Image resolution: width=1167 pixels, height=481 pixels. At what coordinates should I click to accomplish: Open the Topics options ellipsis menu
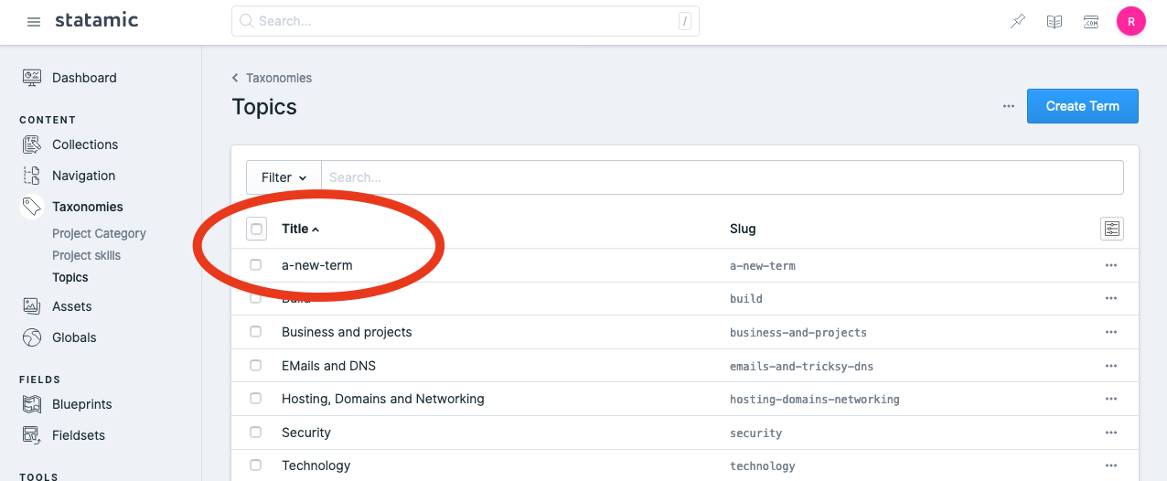pyautogui.click(x=1009, y=106)
